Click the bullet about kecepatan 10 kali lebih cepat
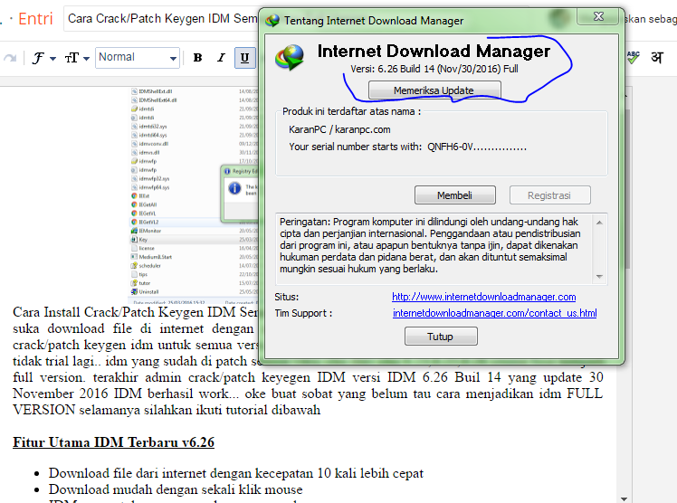The width and height of the screenshot is (677, 503). pos(235,473)
